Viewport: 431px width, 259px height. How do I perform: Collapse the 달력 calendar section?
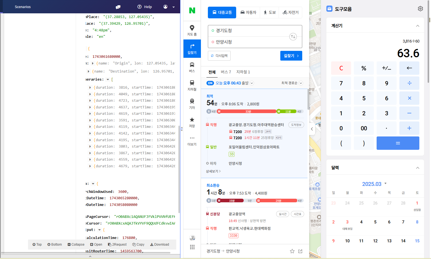[x=417, y=168]
